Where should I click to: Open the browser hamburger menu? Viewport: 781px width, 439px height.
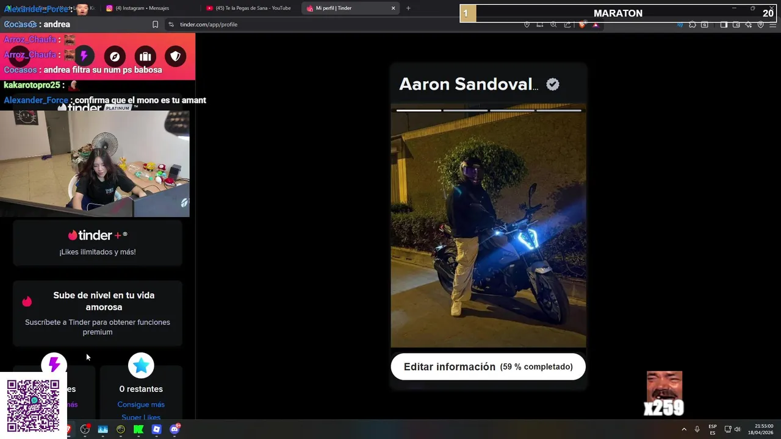(x=773, y=24)
